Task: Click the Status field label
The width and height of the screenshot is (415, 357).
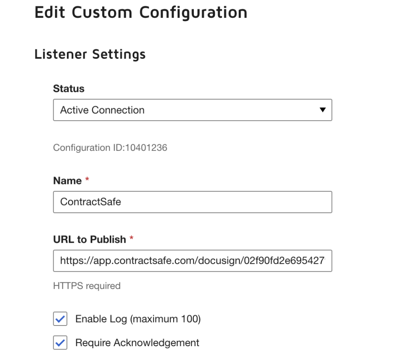Action: click(x=69, y=88)
